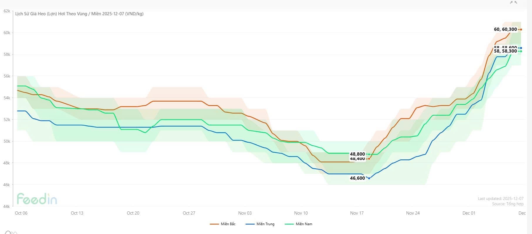This screenshot has height=234, width=532.
Task: Toggle the Miền Trung legend series
Action: [260, 224]
